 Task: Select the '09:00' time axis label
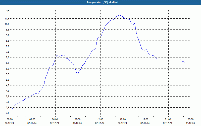point(78,119)
